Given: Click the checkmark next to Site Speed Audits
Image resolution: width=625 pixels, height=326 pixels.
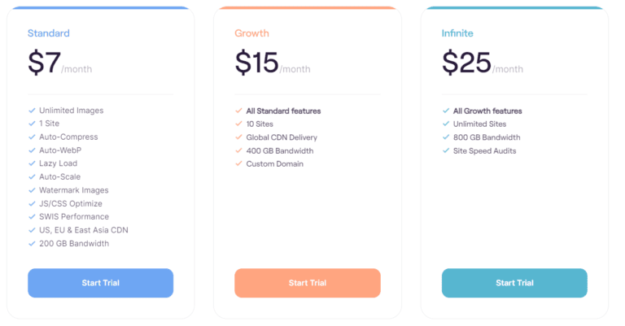Looking at the screenshot, I should pos(446,150).
